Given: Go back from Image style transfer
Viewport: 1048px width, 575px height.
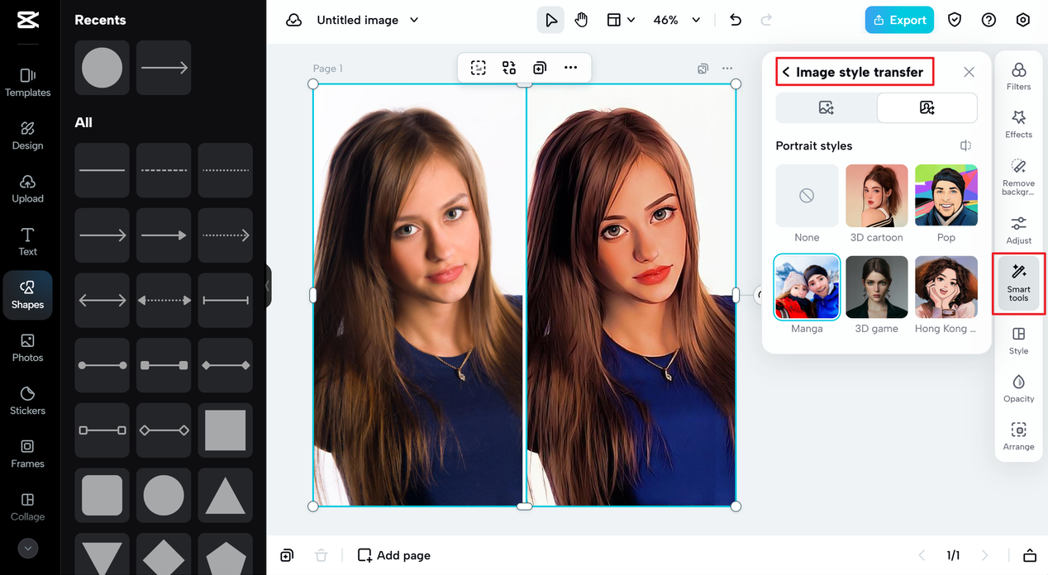Looking at the screenshot, I should (x=786, y=72).
